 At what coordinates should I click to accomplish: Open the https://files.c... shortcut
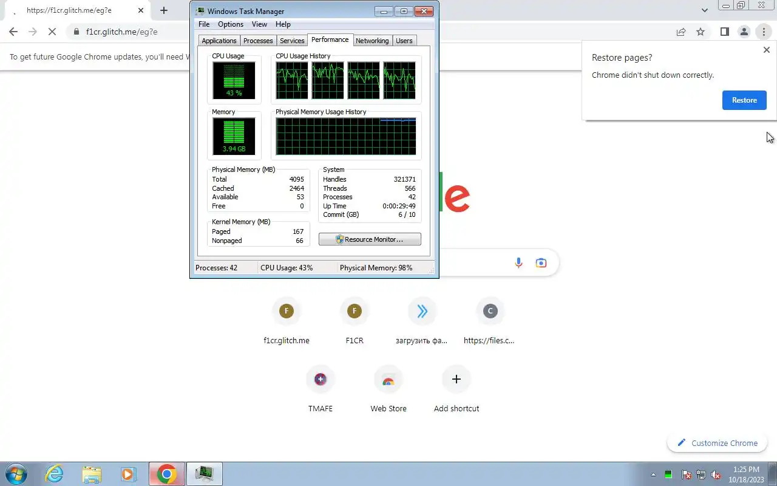pyautogui.click(x=490, y=322)
